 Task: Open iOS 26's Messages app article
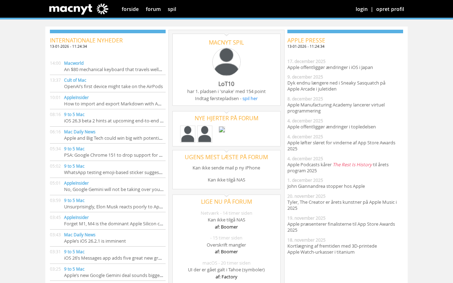click(113, 258)
